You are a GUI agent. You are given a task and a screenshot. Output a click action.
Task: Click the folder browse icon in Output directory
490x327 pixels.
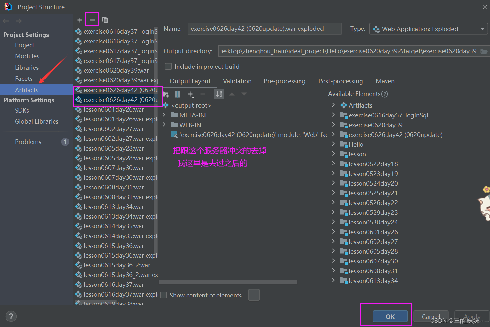tap(484, 51)
